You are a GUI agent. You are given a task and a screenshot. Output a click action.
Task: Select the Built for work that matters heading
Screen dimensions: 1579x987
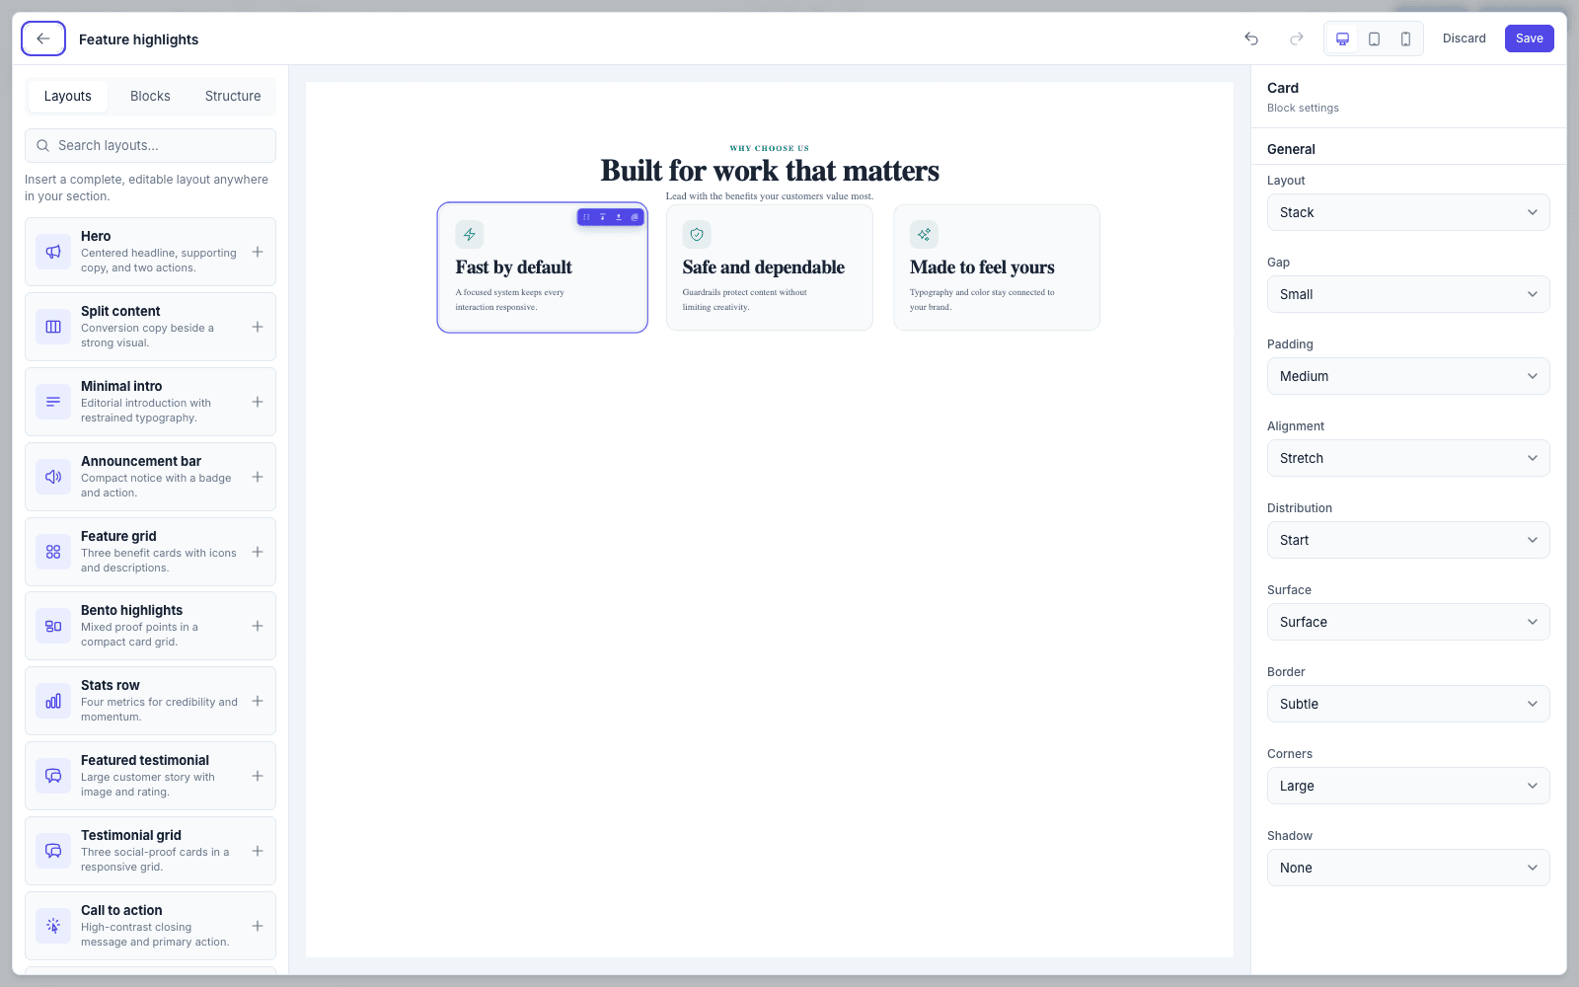(x=770, y=171)
